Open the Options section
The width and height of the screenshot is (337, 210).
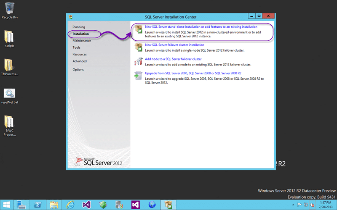[78, 70]
